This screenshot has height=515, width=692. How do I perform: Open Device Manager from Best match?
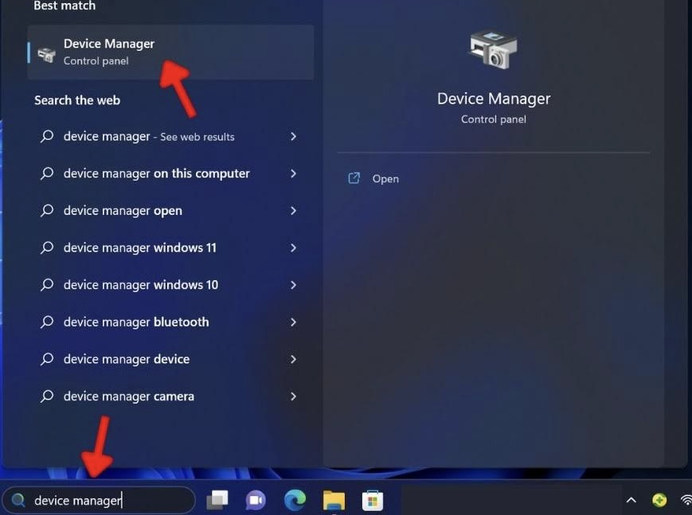(109, 51)
